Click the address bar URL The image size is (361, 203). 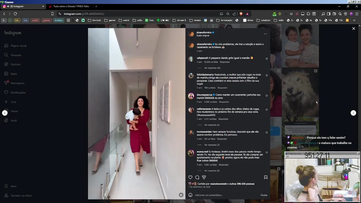(x=84, y=14)
